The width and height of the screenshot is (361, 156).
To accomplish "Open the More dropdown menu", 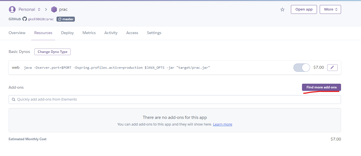I will click(x=330, y=9).
